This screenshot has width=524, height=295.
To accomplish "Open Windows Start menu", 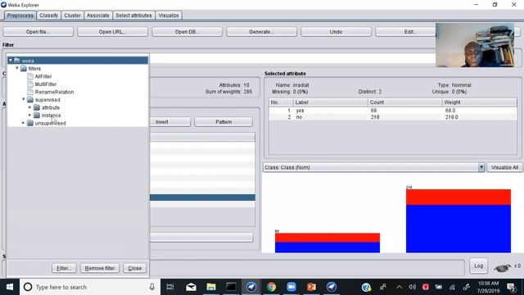I will pyautogui.click(x=10, y=287).
